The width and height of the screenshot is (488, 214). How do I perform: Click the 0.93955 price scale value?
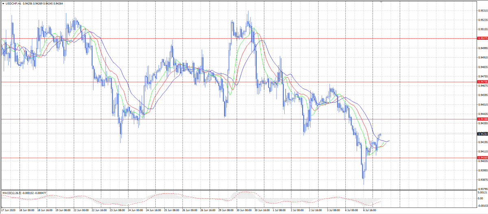tap(483, 170)
